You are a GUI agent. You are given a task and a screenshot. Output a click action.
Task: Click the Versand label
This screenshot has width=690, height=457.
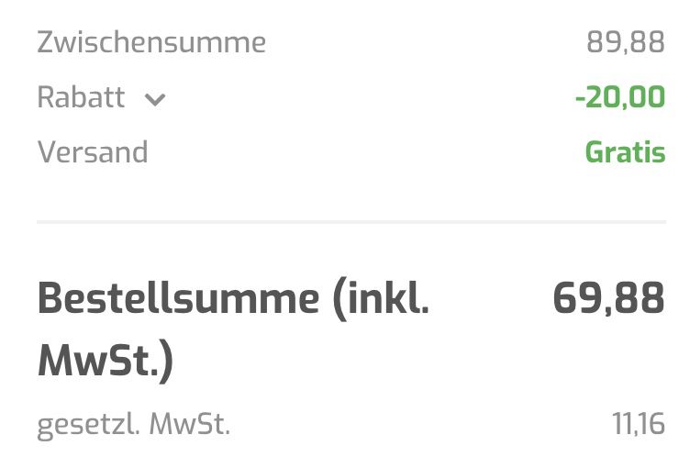[x=93, y=152]
